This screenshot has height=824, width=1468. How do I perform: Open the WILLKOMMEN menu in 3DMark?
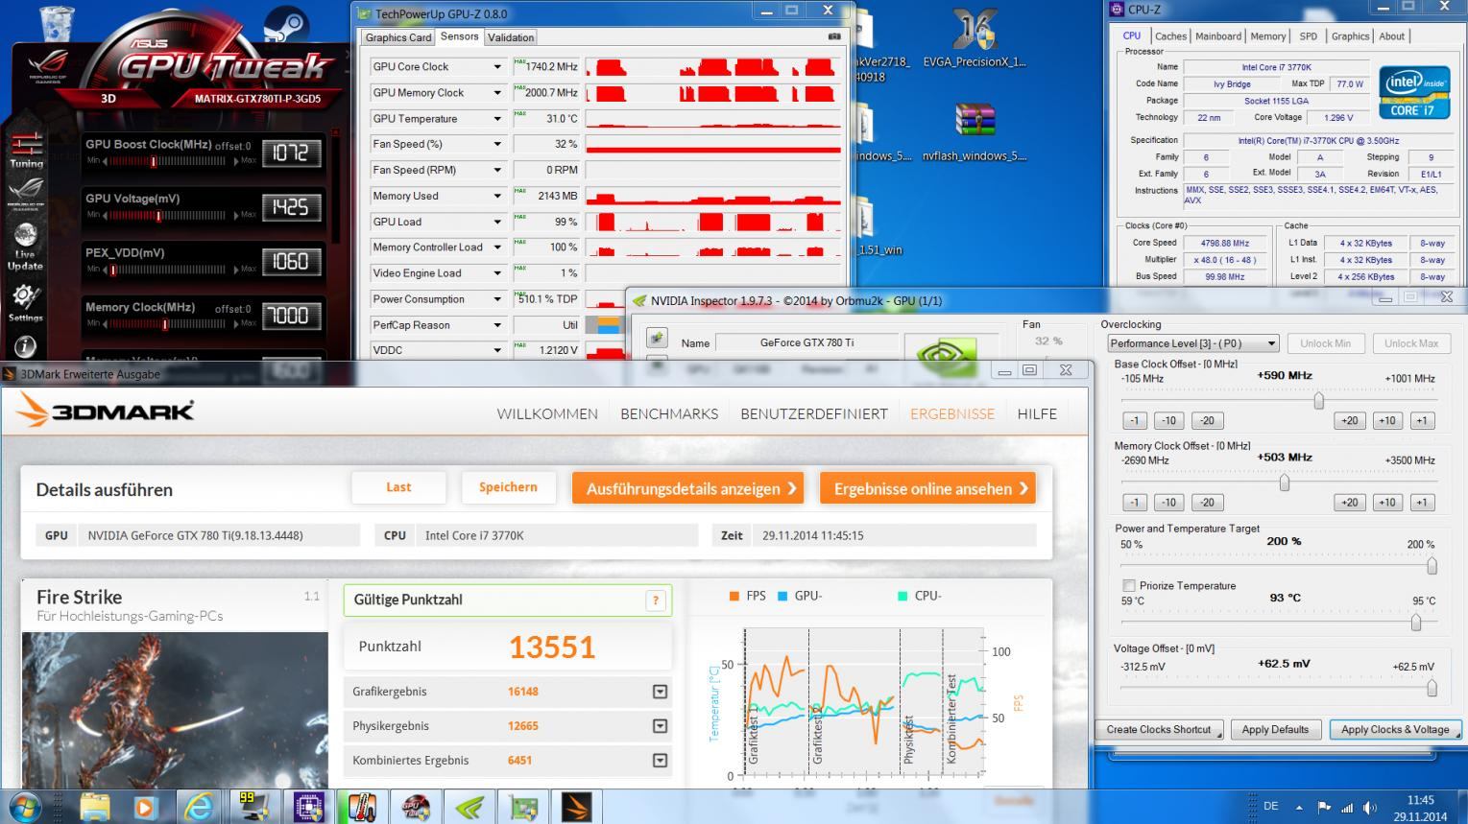[x=547, y=414]
